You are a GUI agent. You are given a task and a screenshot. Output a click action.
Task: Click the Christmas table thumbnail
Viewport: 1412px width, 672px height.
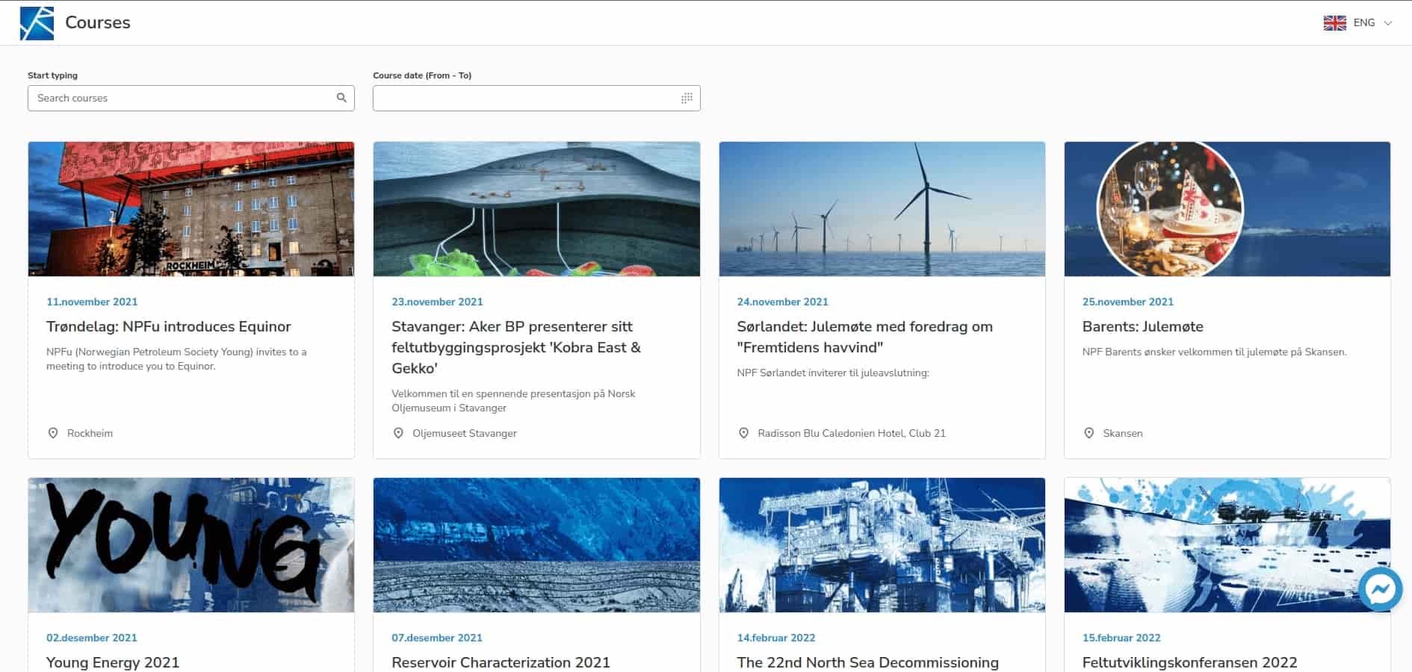[1227, 209]
